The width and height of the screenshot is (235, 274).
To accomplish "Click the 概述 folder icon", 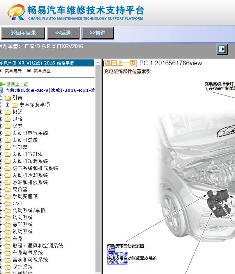I will click(7, 112).
